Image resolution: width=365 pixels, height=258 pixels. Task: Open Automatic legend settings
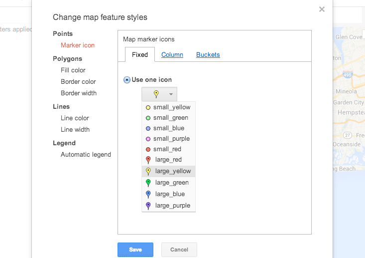click(x=86, y=155)
